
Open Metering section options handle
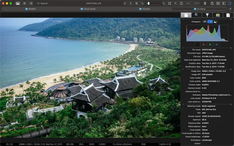pyautogui.click(x=231, y=104)
